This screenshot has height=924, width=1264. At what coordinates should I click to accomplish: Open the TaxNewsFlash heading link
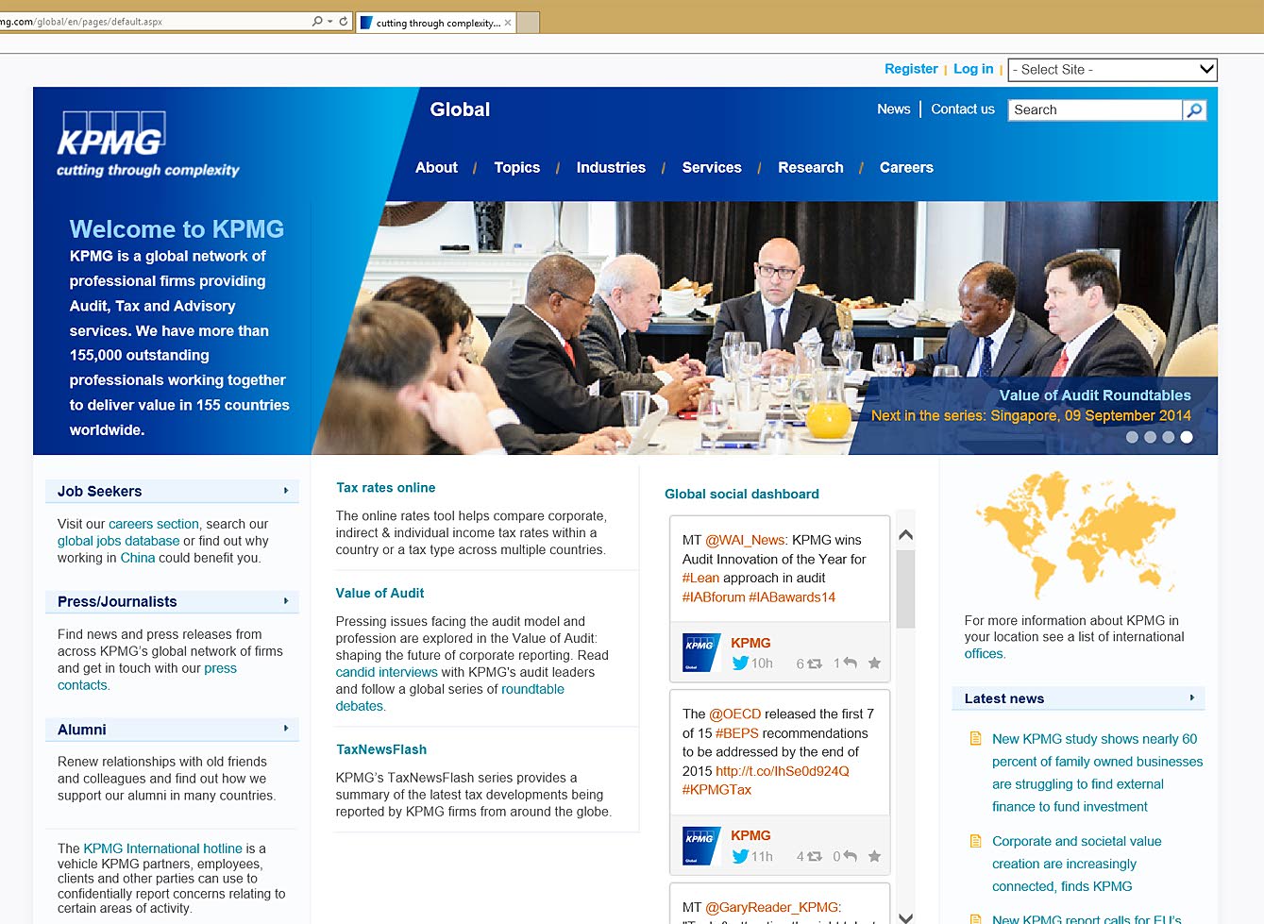(381, 749)
